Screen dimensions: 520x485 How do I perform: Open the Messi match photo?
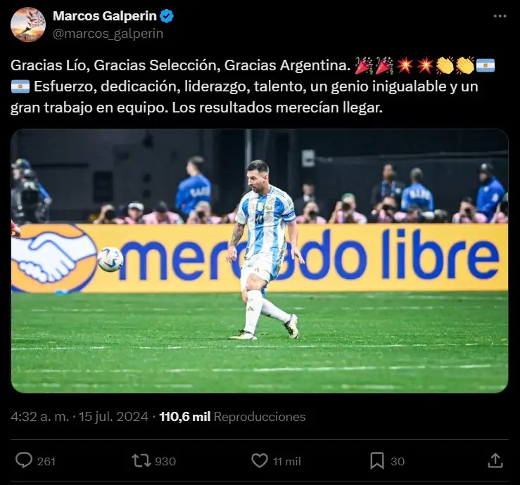[260, 261]
